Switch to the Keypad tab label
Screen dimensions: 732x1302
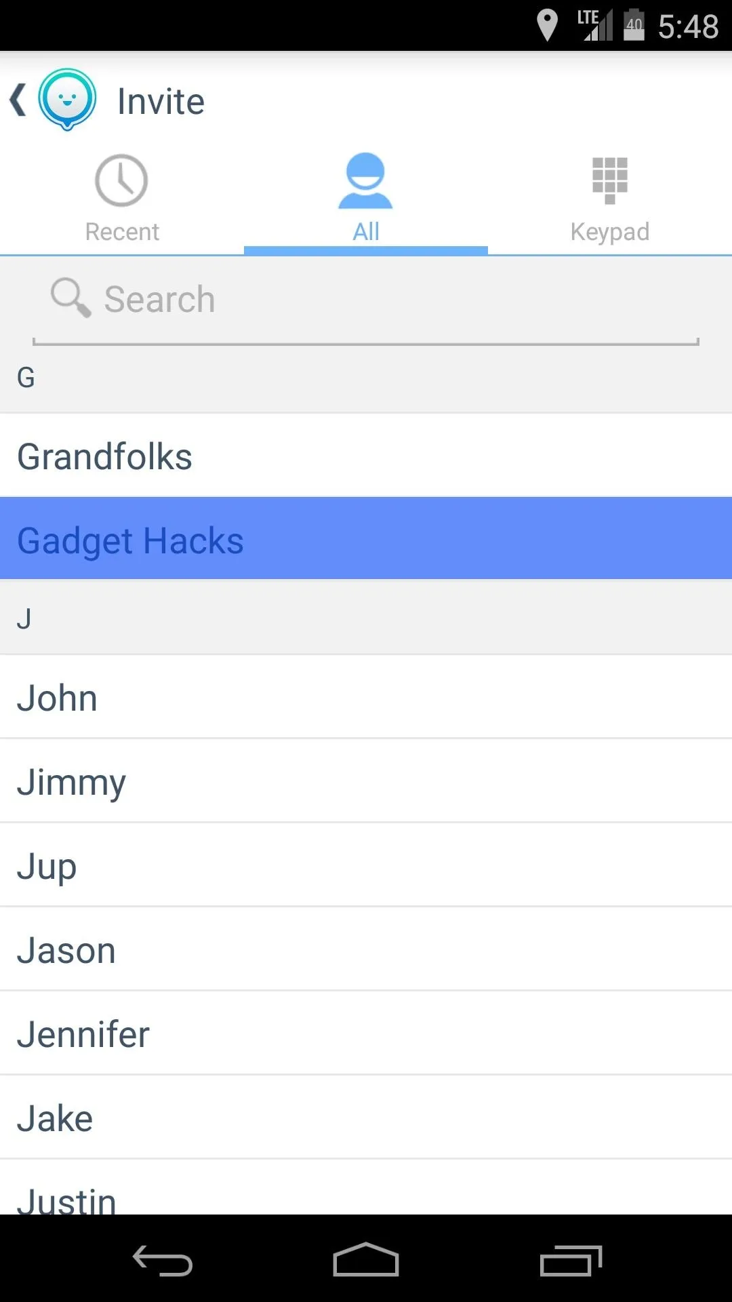pos(610,232)
